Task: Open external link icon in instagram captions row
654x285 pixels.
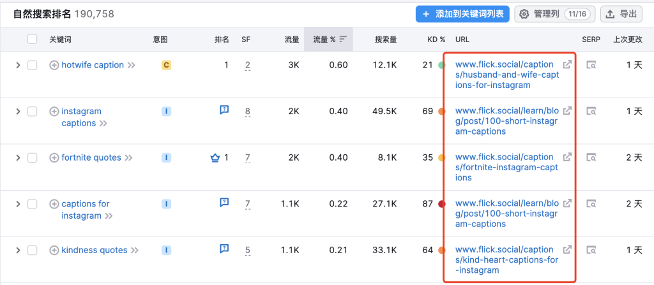Action: (x=567, y=111)
